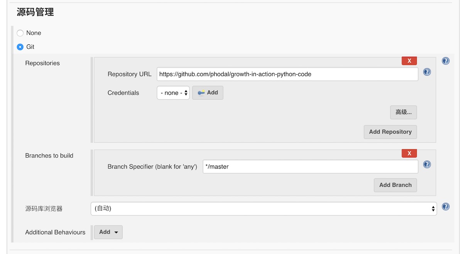Click the key icon Add credentials button

[x=208, y=93]
